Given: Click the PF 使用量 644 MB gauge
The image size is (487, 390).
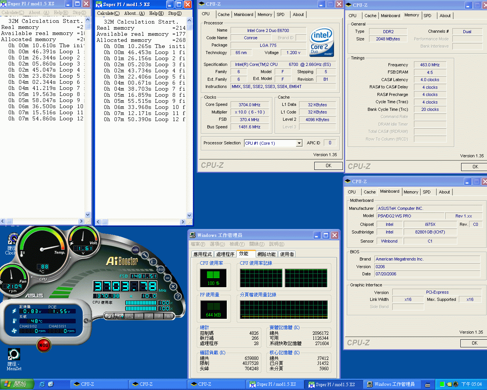Looking at the screenshot, I should point(213,310).
